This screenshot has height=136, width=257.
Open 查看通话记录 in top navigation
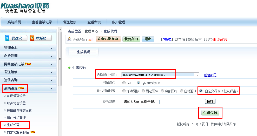[42, 22]
